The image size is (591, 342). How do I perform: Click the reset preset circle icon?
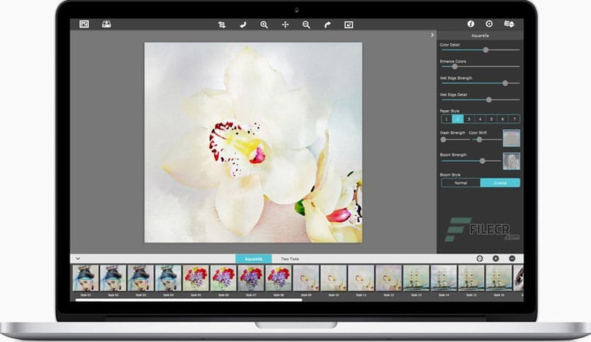pos(479,259)
